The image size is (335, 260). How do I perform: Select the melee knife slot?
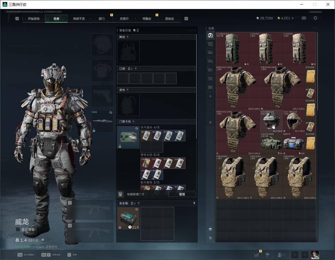click(102, 121)
